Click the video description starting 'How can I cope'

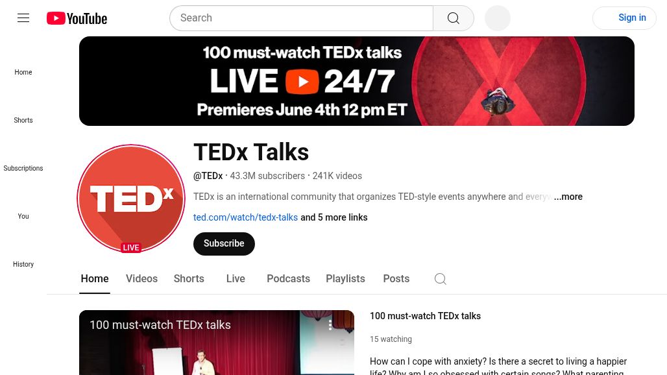pyautogui.click(x=498, y=367)
